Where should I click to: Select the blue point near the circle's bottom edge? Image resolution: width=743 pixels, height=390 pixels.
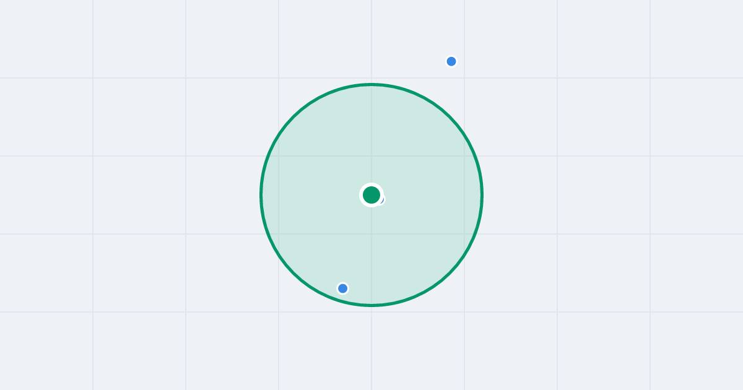[x=343, y=288]
